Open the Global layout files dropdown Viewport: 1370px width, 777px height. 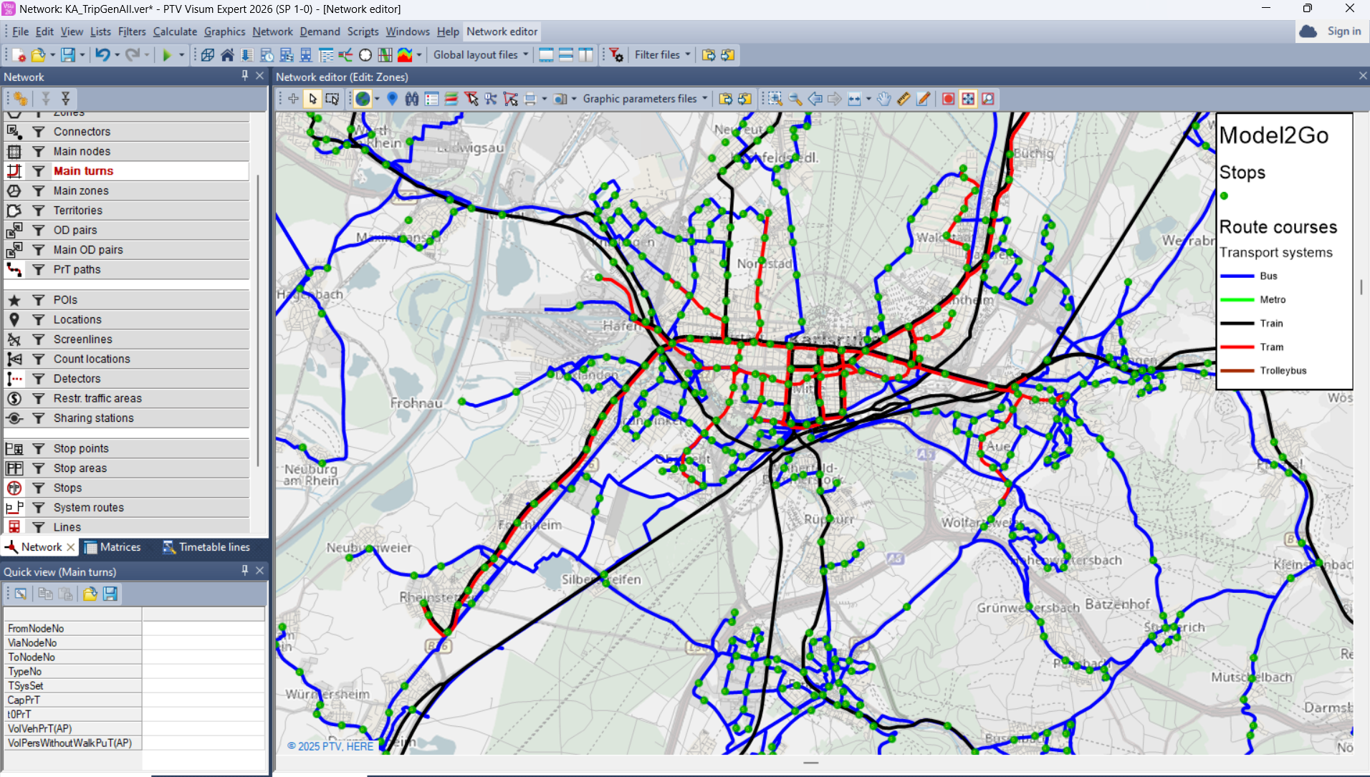coord(481,55)
